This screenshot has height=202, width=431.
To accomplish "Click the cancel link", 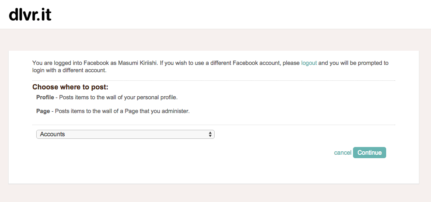I will (343, 153).
